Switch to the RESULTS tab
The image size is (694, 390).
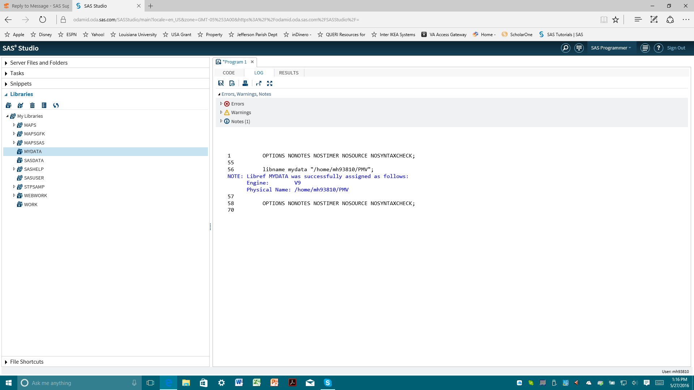pyautogui.click(x=288, y=73)
